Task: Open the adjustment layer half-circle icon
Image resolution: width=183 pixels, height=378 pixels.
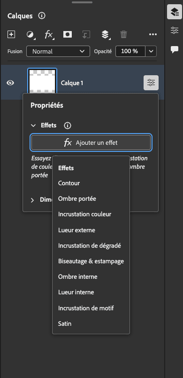Action: pos(30,35)
